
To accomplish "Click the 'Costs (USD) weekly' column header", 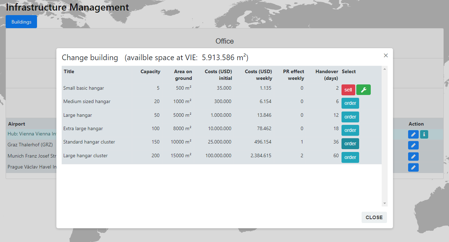I will 259,75.
